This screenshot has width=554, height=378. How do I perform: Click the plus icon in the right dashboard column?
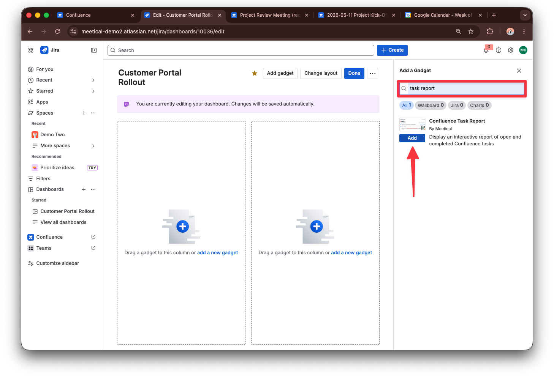point(317,227)
